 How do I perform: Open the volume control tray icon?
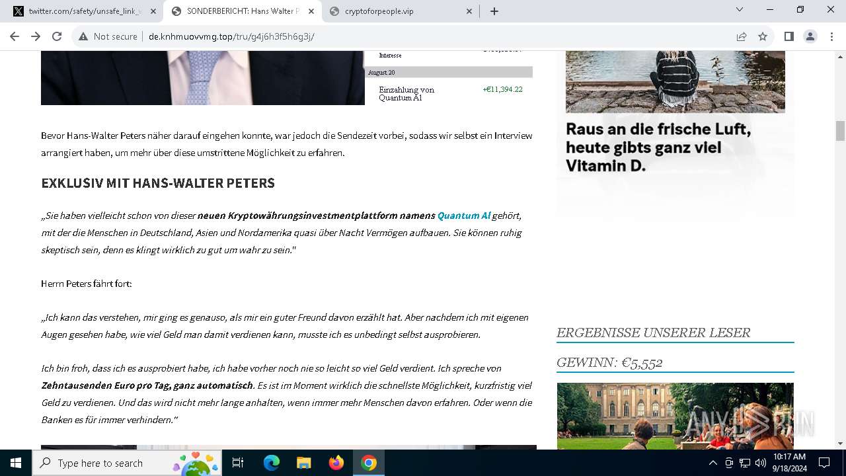tap(760, 463)
